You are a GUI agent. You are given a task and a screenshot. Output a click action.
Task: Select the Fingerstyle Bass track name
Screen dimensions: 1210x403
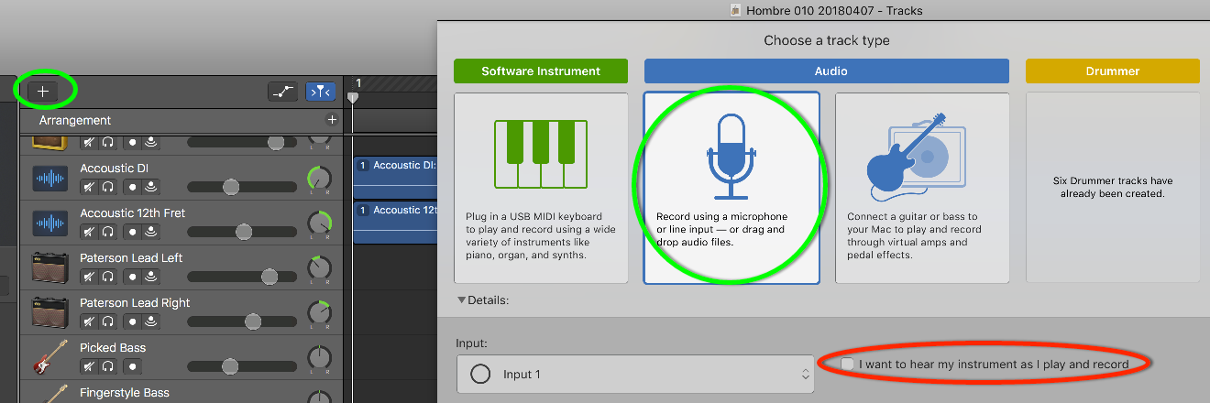(x=126, y=392)
